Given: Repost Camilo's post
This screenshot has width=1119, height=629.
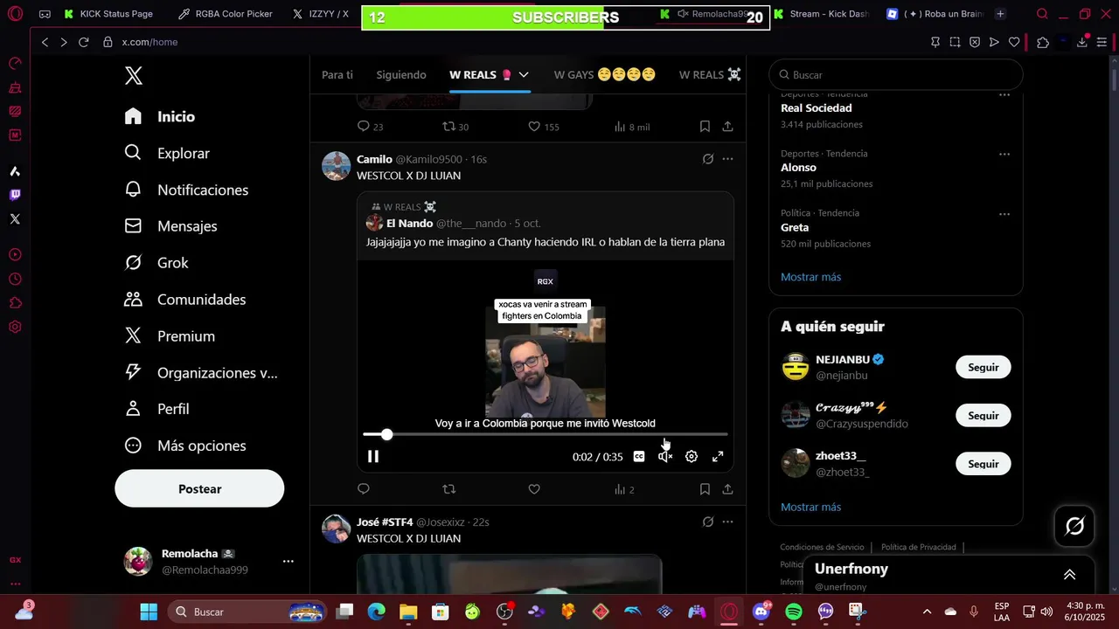Looking at the screenshot, I should point(449,489).
